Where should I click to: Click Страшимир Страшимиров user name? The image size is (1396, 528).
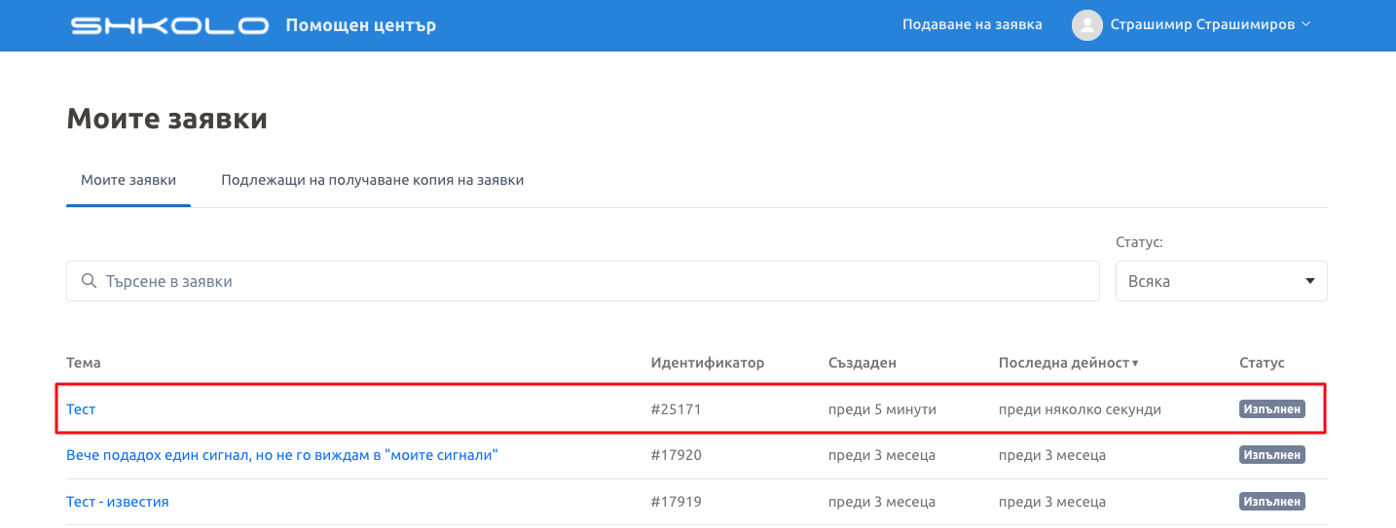coord(1202,24)
